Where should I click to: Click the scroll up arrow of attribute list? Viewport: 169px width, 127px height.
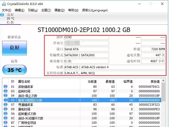[x=163, y=80]
